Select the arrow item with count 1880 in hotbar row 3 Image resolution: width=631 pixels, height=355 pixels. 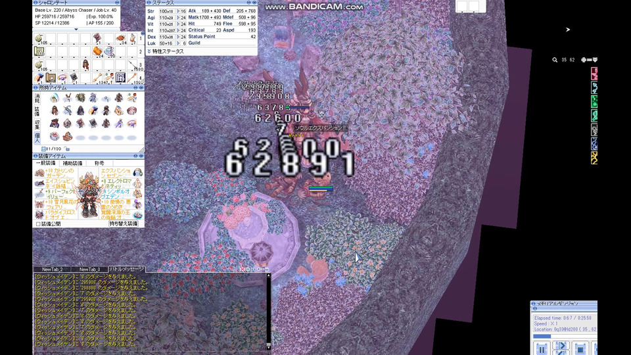click(x=133, y=64)
